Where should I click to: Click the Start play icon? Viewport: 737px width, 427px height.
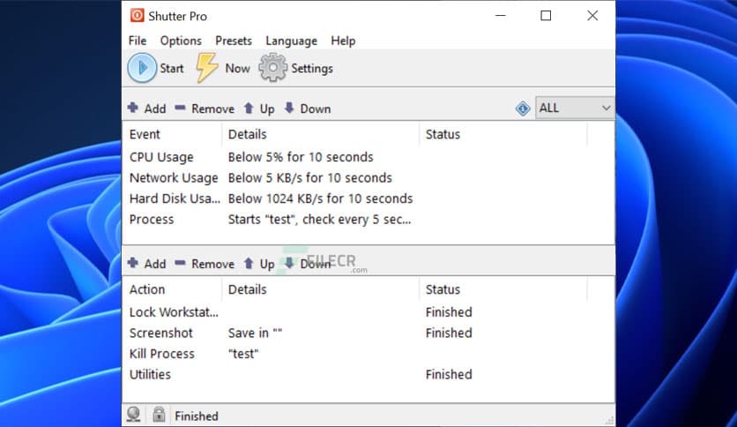[x=142, y=68]
